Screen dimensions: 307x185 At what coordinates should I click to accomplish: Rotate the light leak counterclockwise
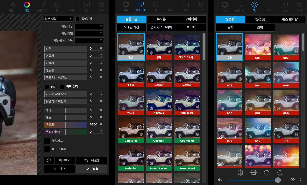[267, 172]
